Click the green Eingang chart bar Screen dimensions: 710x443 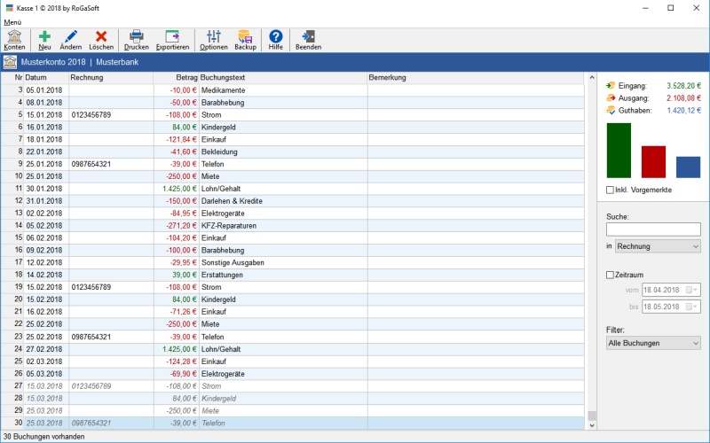tap(619, 151)
